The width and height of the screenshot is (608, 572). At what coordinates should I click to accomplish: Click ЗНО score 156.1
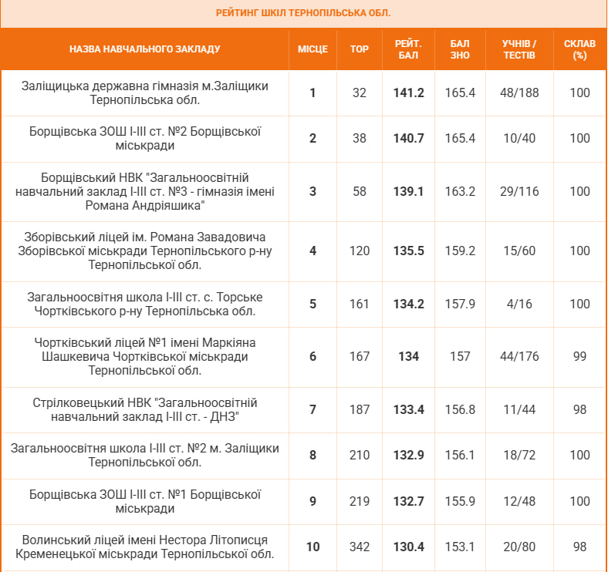(x=460, y=456)
